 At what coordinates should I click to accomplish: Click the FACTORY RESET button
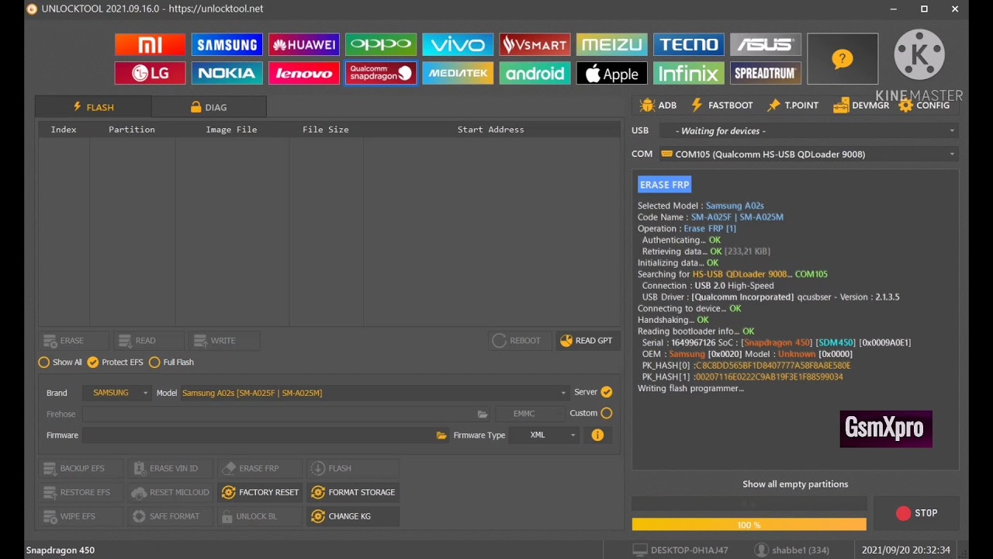[x=260, y=492]
